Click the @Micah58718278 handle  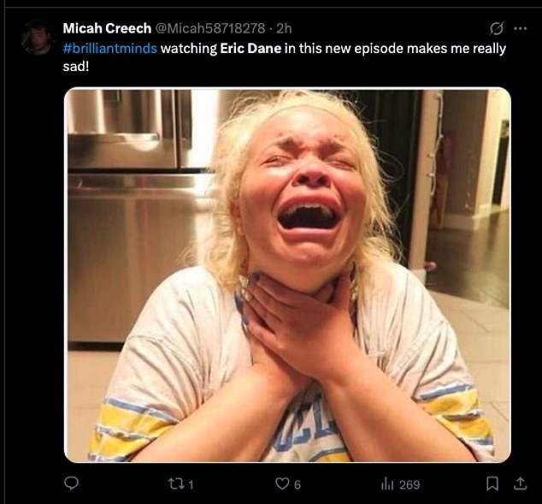(x=210, y=29)
